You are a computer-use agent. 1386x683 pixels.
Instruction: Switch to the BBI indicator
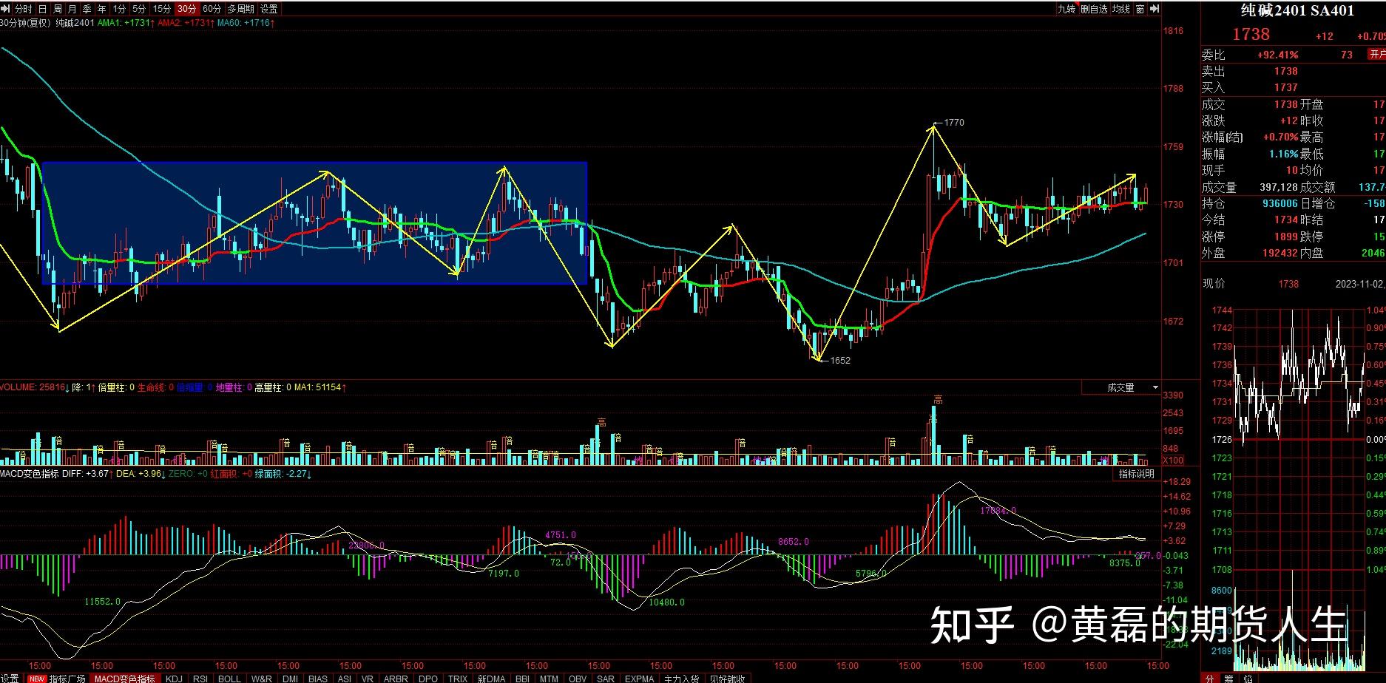pyautogui.click(x=522, y=678)
